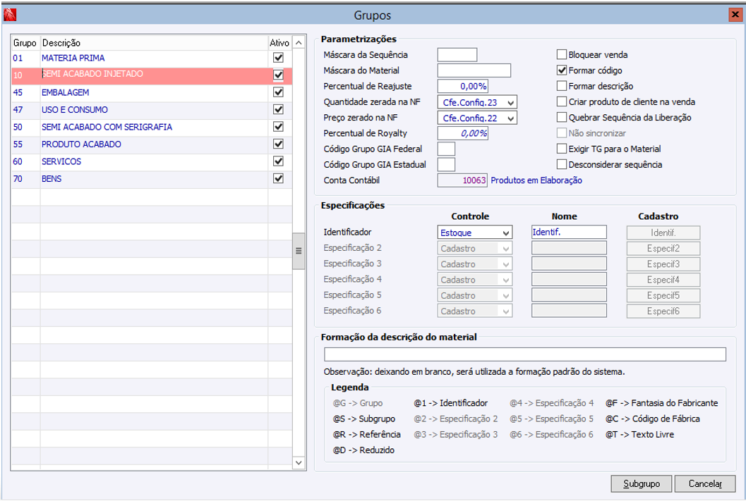Toggle Ativo checkbox for PRODUTO ACABADO
Viewport: 746px width, 501px height.
[278, 144]
